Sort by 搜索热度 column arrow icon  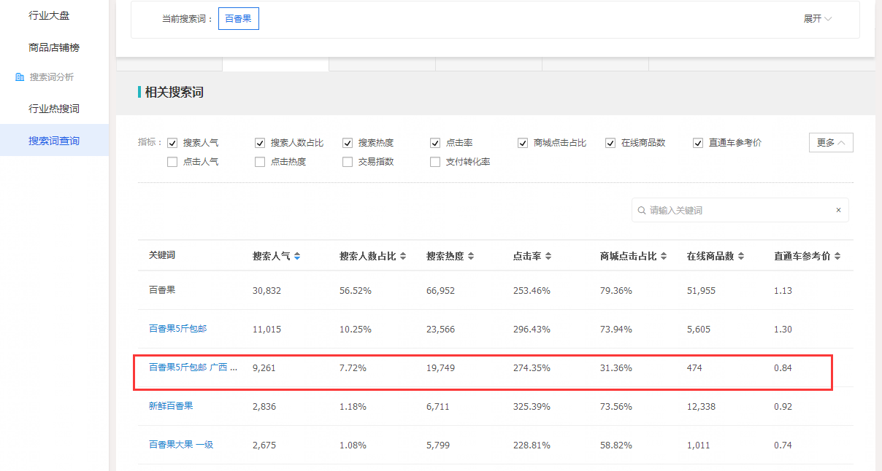pos(471,257)
